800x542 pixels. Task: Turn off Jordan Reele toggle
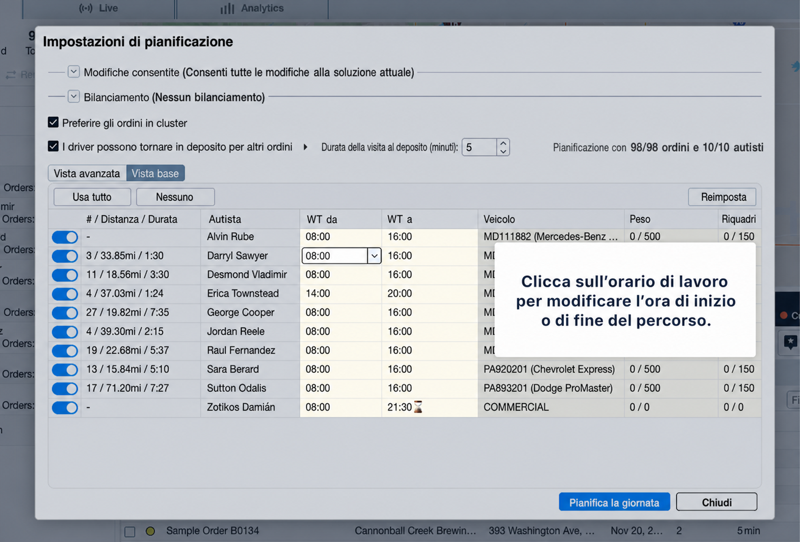pyautogui.click(x=65, y=331)
